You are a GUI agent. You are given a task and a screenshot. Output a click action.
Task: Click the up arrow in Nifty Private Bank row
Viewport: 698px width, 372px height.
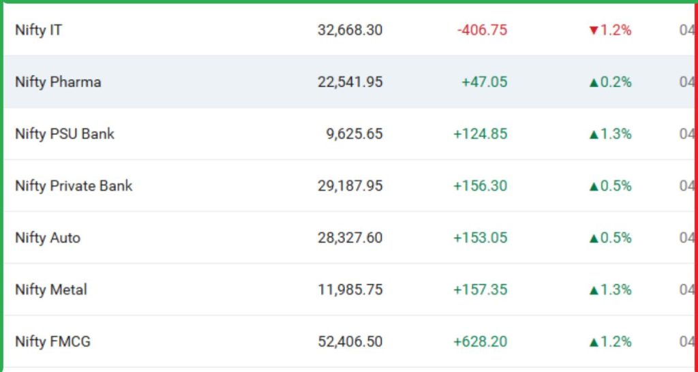[x=594, y=186]
